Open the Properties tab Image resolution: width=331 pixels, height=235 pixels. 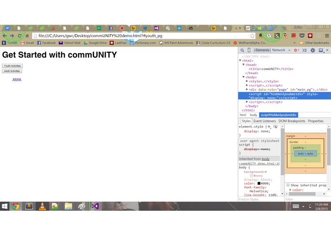[x=316, y=121]
